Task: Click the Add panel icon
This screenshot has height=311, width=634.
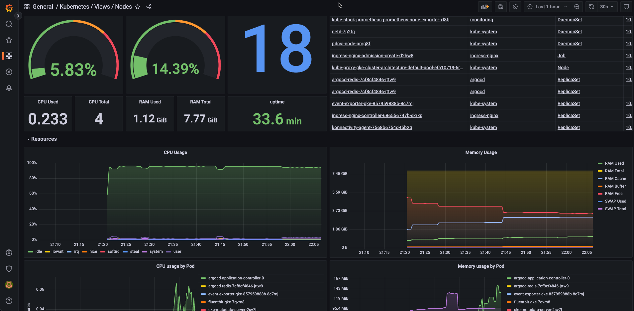Action: [485, 7]
